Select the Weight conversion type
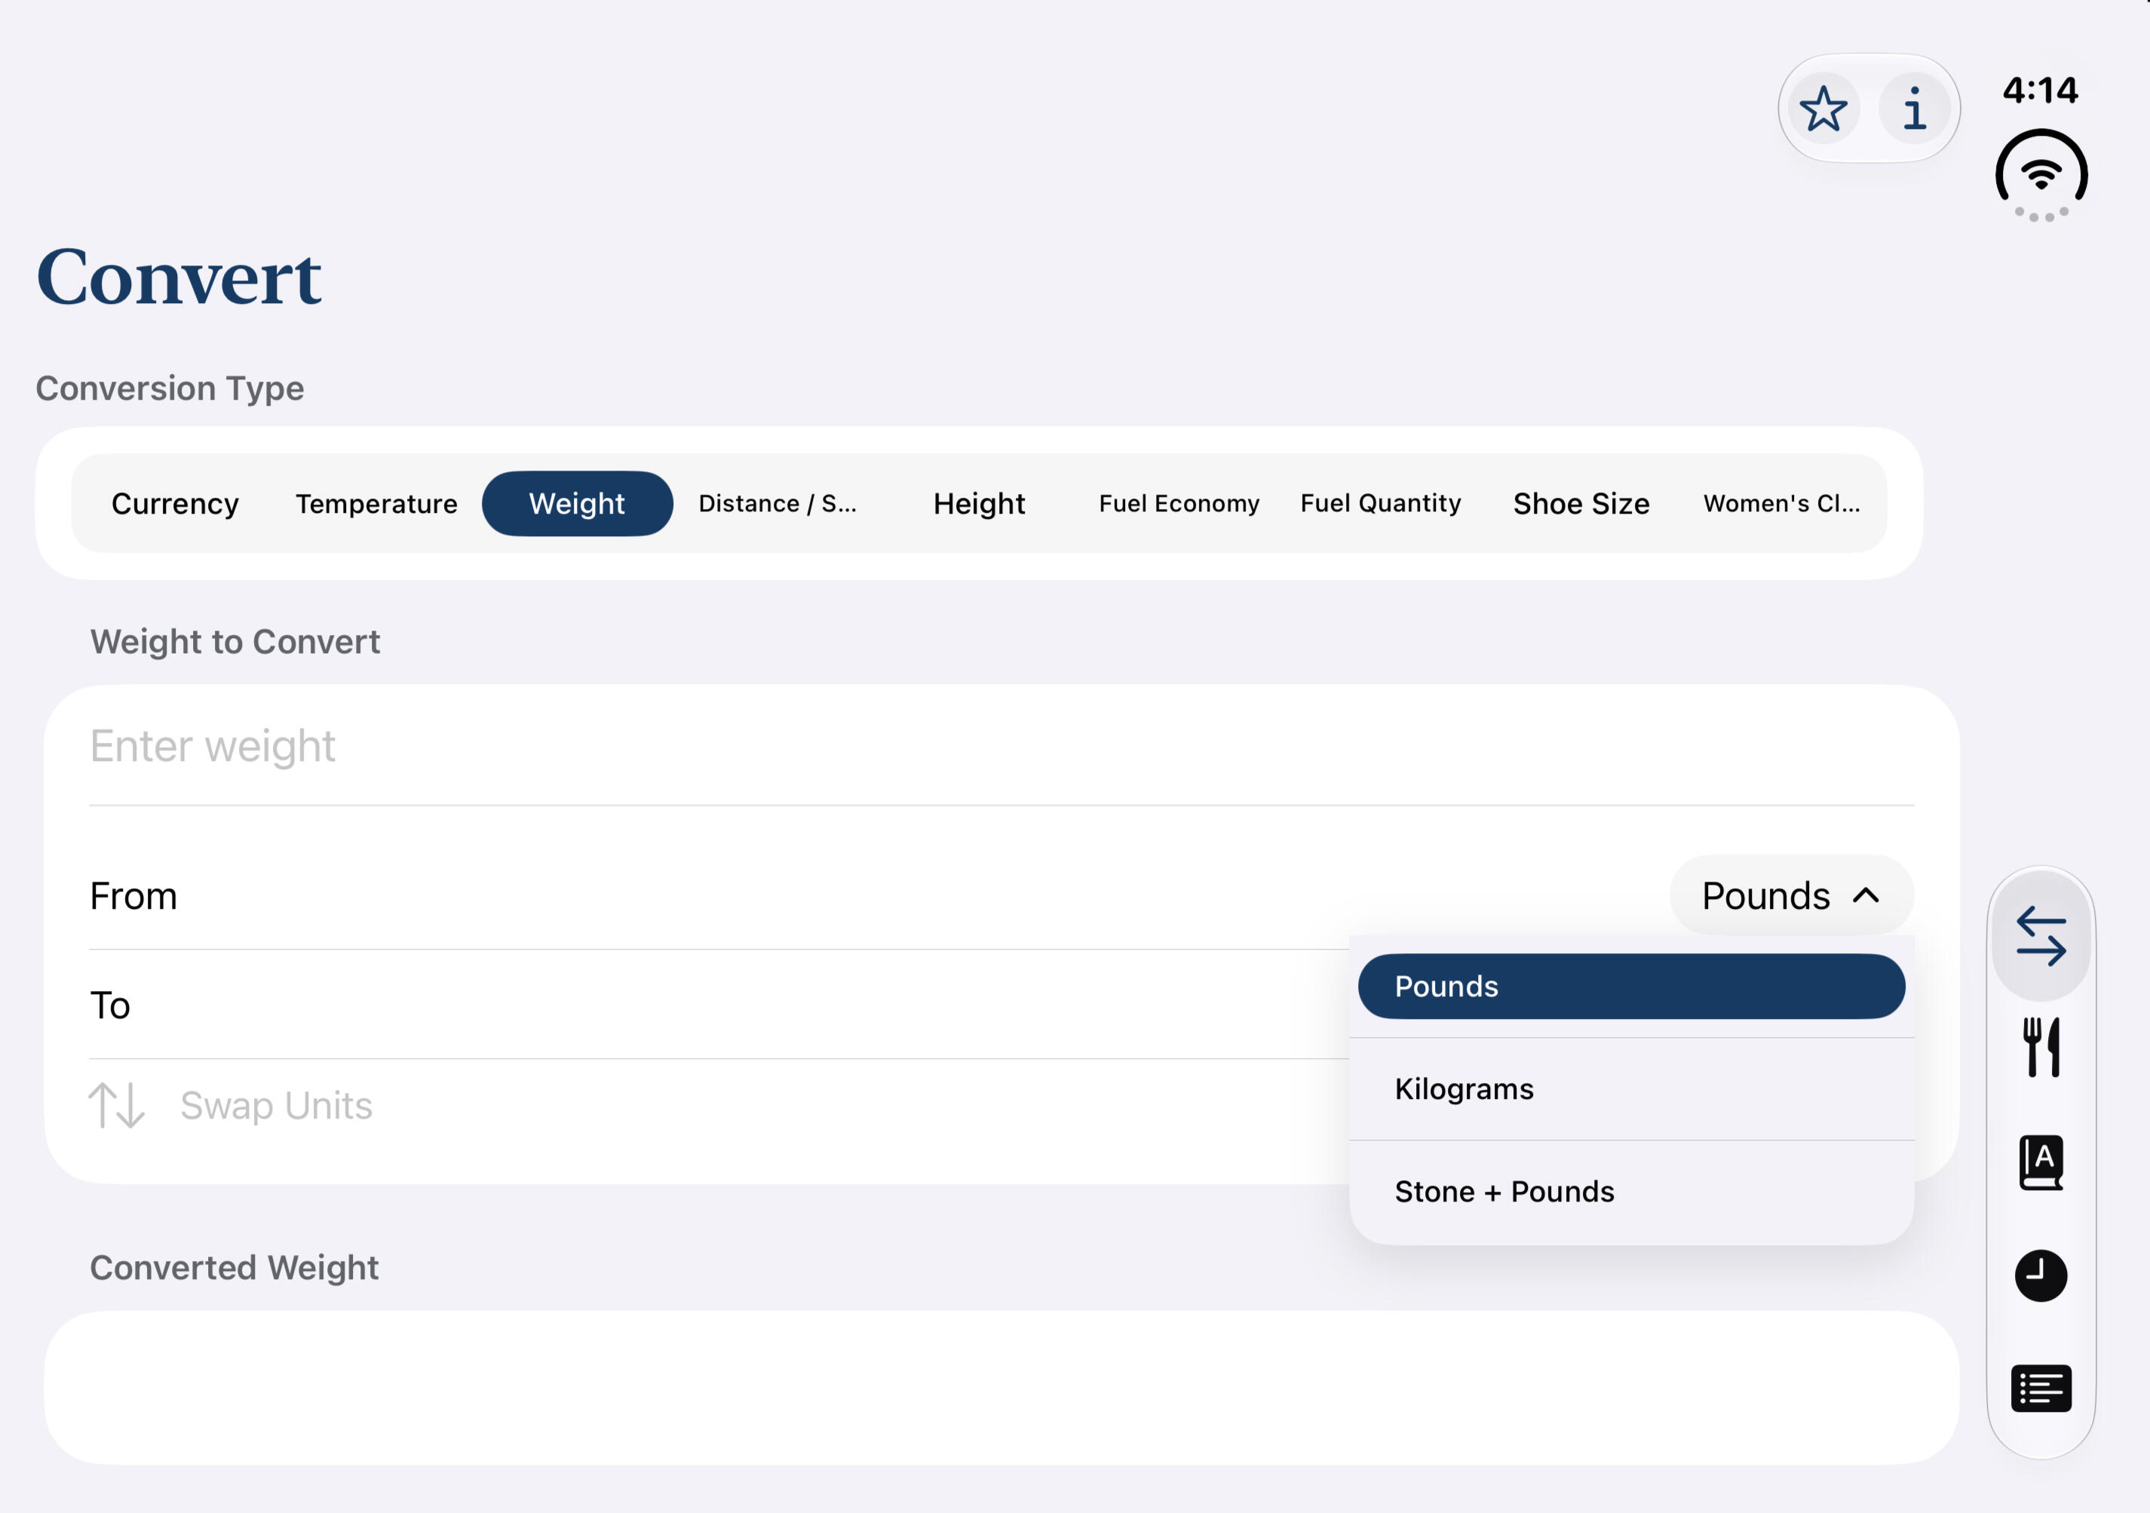2150x1513 pixels. coord(577,504)
